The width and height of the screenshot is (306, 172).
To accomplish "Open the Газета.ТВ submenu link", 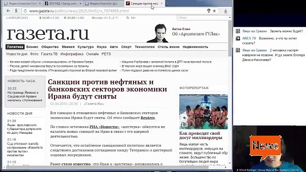I will [x=49, y=54].
